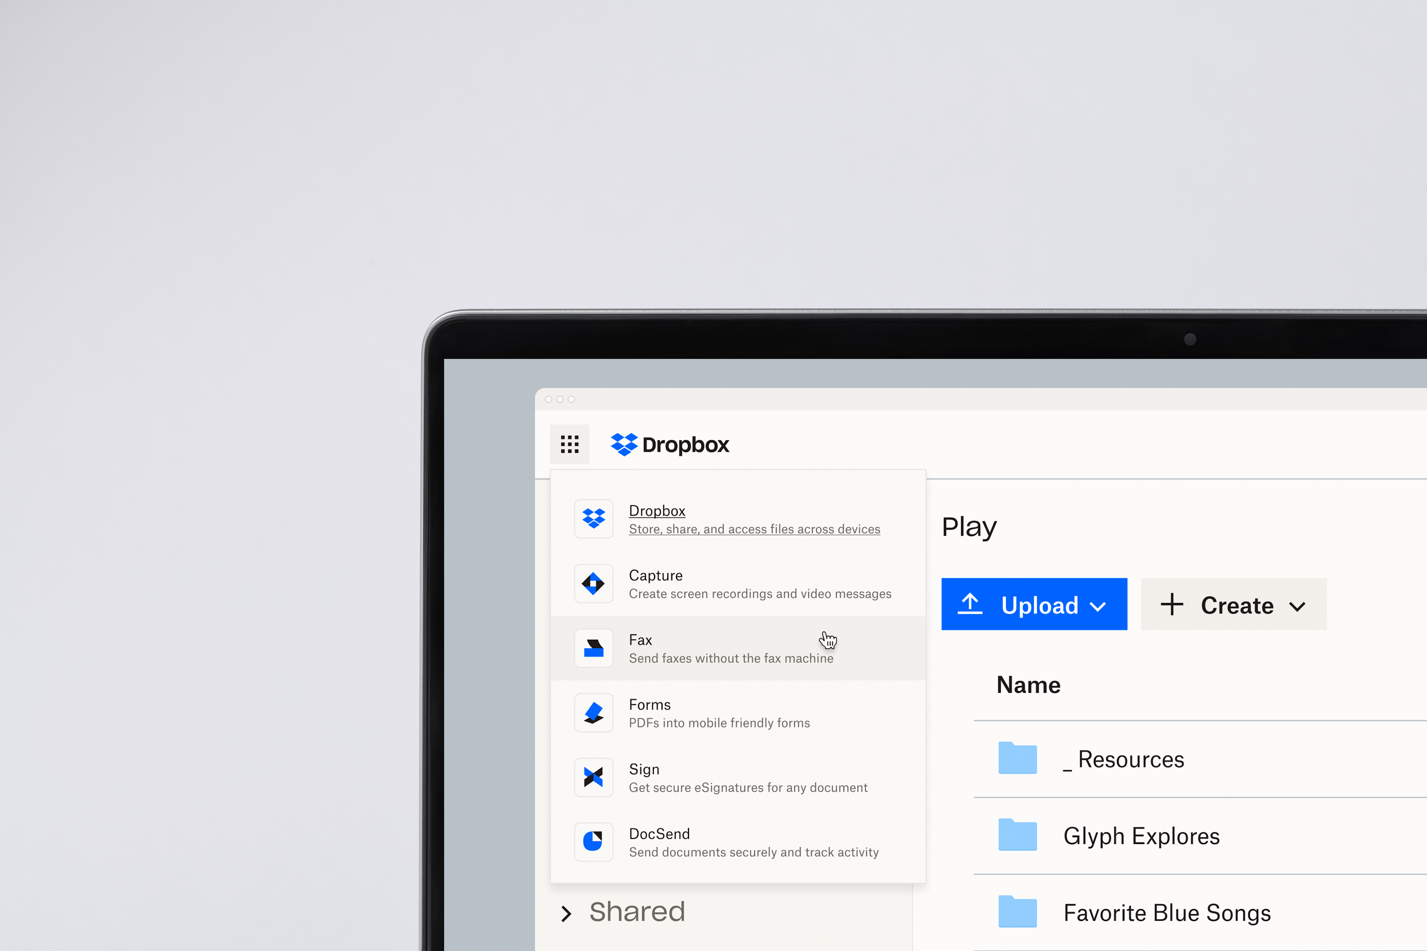Screen dimensions: 1427x951
Task: Click the plus icon on Create
Action: [1172, 605]
